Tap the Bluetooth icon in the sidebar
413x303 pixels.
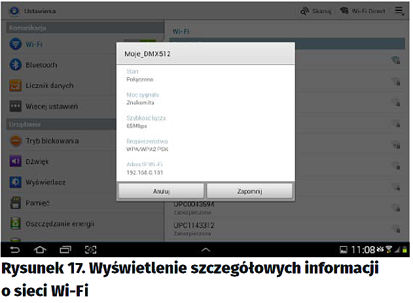[15, 65]
